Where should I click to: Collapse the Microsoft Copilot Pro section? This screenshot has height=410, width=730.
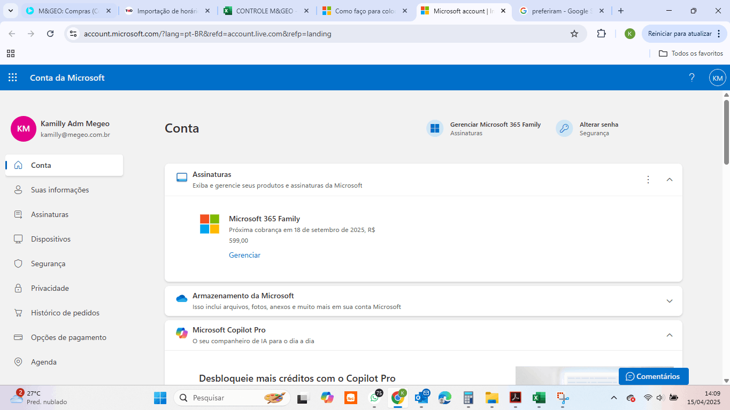(x=670, y=335)
